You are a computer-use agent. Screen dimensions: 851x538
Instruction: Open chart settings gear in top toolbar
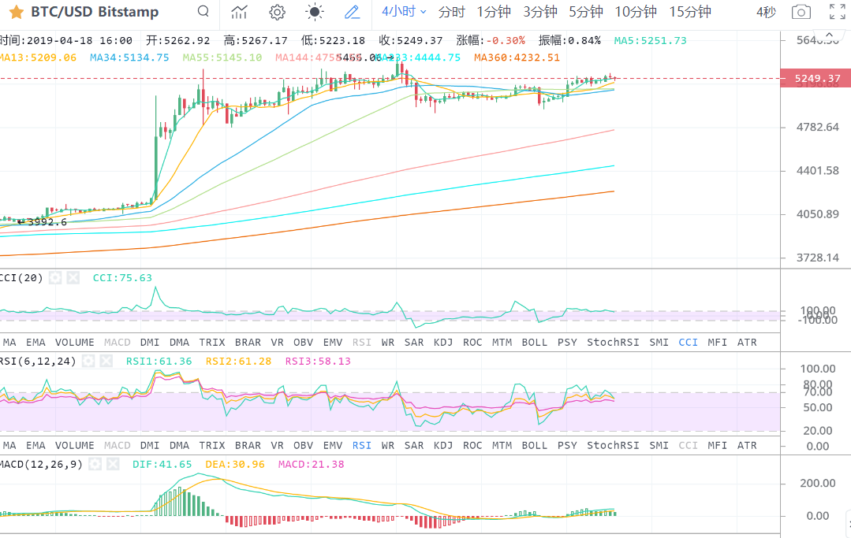[x=277, y=12]
